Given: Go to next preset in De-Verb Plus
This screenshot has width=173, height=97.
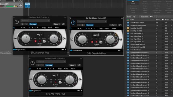Looking at the screenshot, I should click(x=83, y=25).
